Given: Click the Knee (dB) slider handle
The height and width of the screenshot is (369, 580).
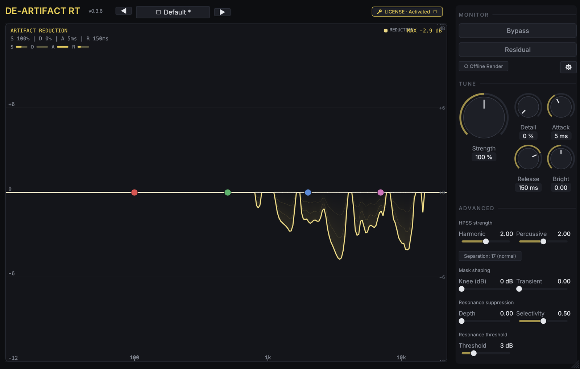Looking at the screenshot, I should click(461, 289).
